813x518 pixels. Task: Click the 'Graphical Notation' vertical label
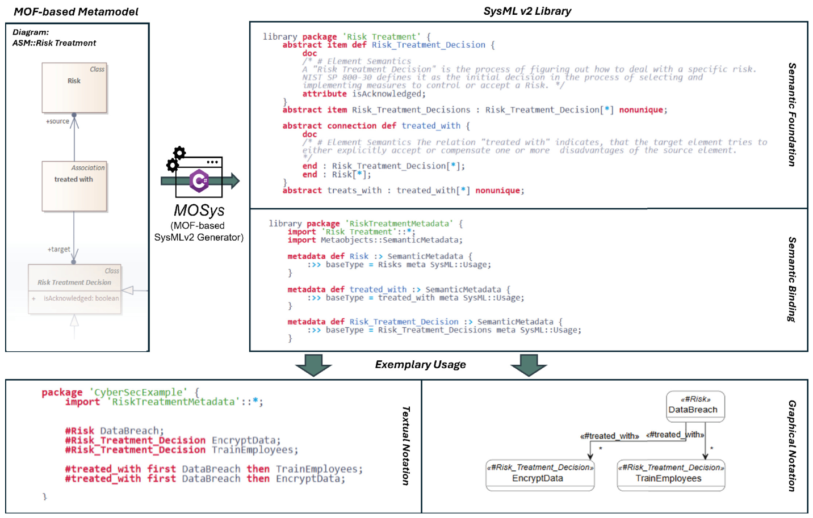tap(792, 446)
